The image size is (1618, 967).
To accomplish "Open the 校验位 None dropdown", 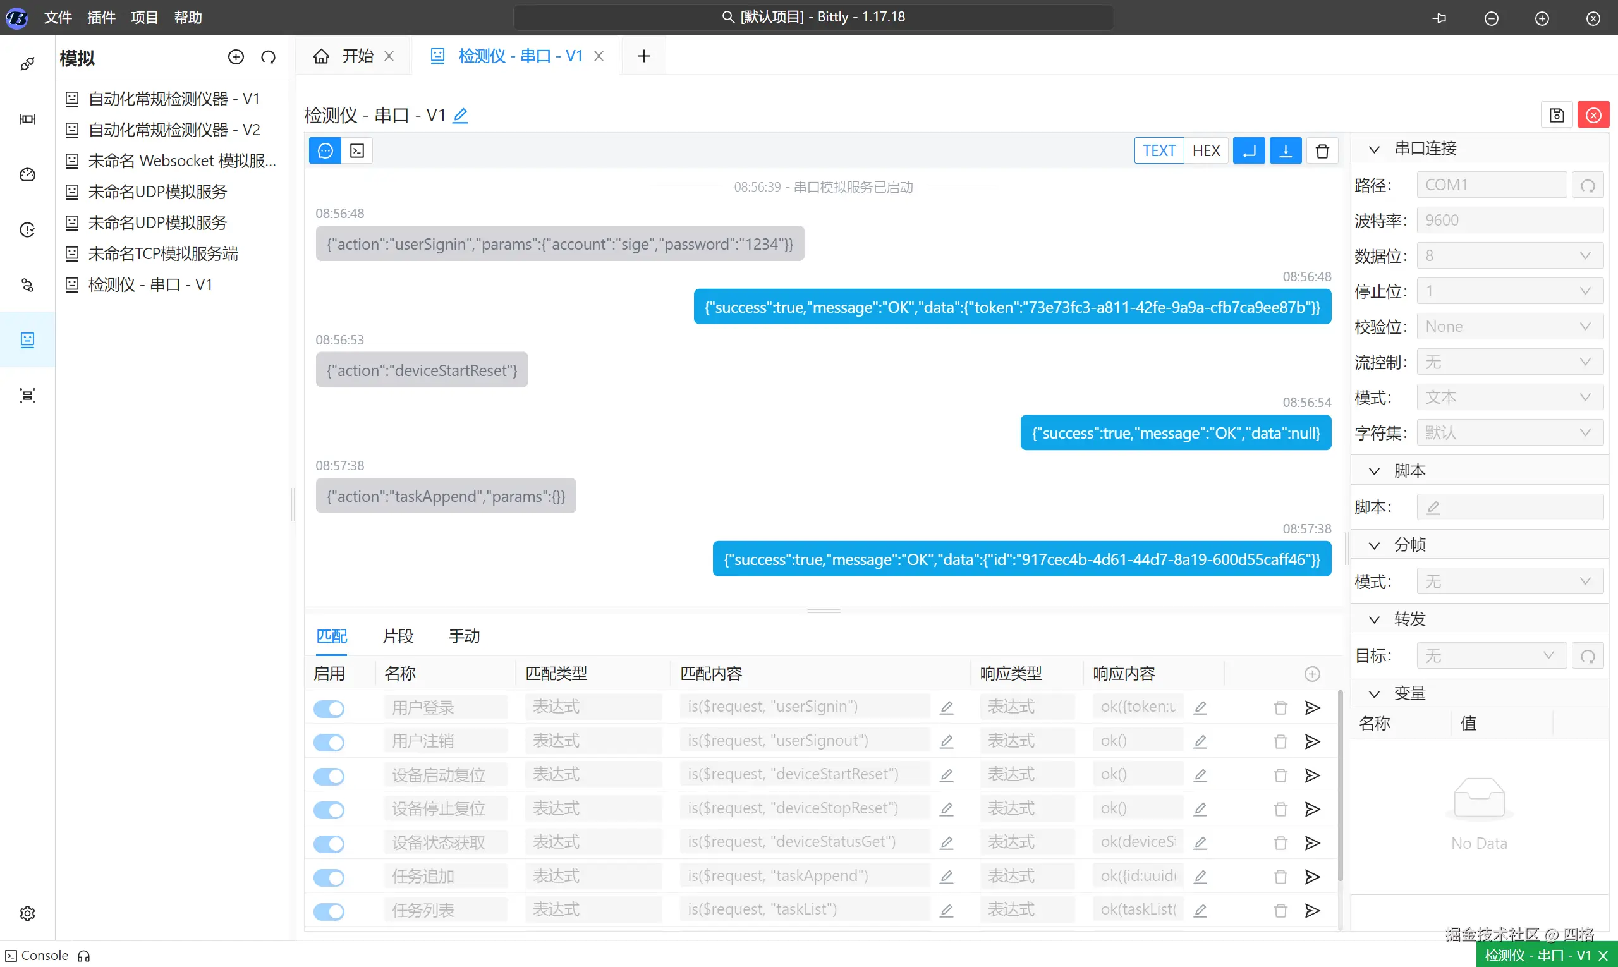I will (1509, 327).
